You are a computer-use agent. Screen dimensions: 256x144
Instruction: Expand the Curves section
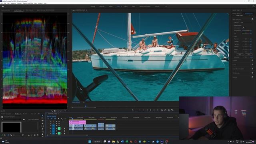pos(234,65)
